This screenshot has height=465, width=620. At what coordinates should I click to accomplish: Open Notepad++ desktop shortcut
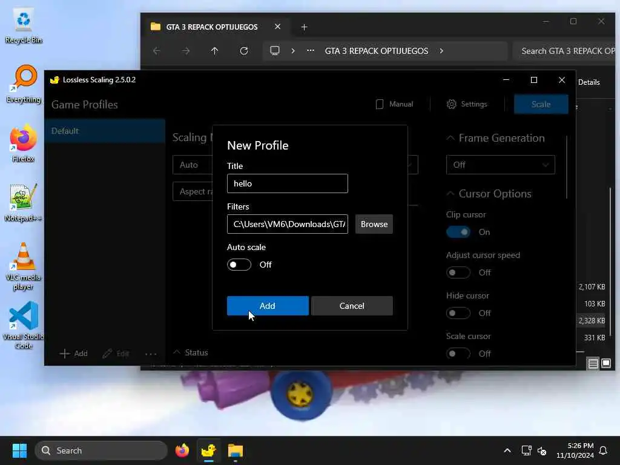click(24, 203)
